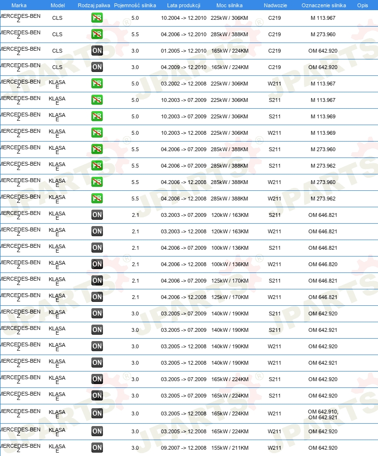Click 'M 273.962' in the W211 row
The height and width of the screenshot is (456, 378).
(323, 199)
